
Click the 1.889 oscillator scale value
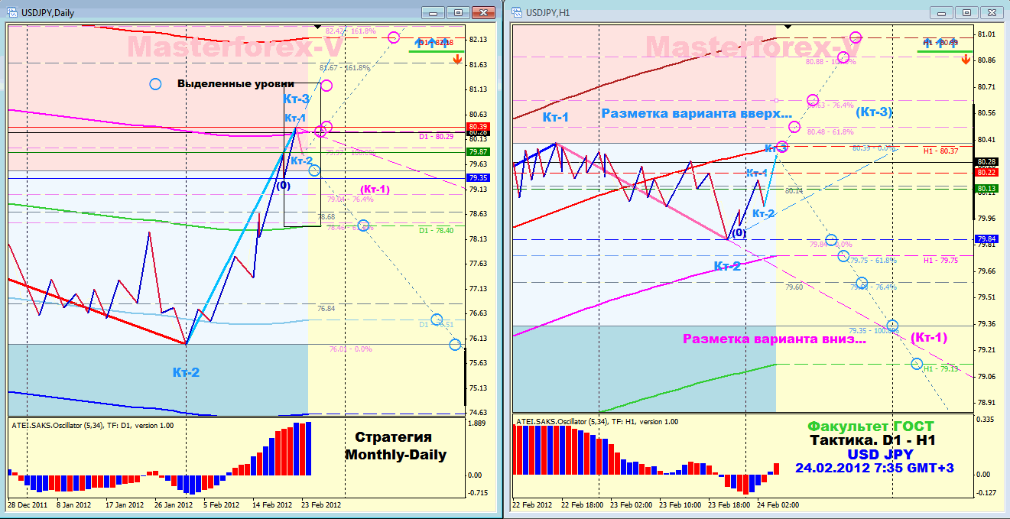(x=478, y=423)
